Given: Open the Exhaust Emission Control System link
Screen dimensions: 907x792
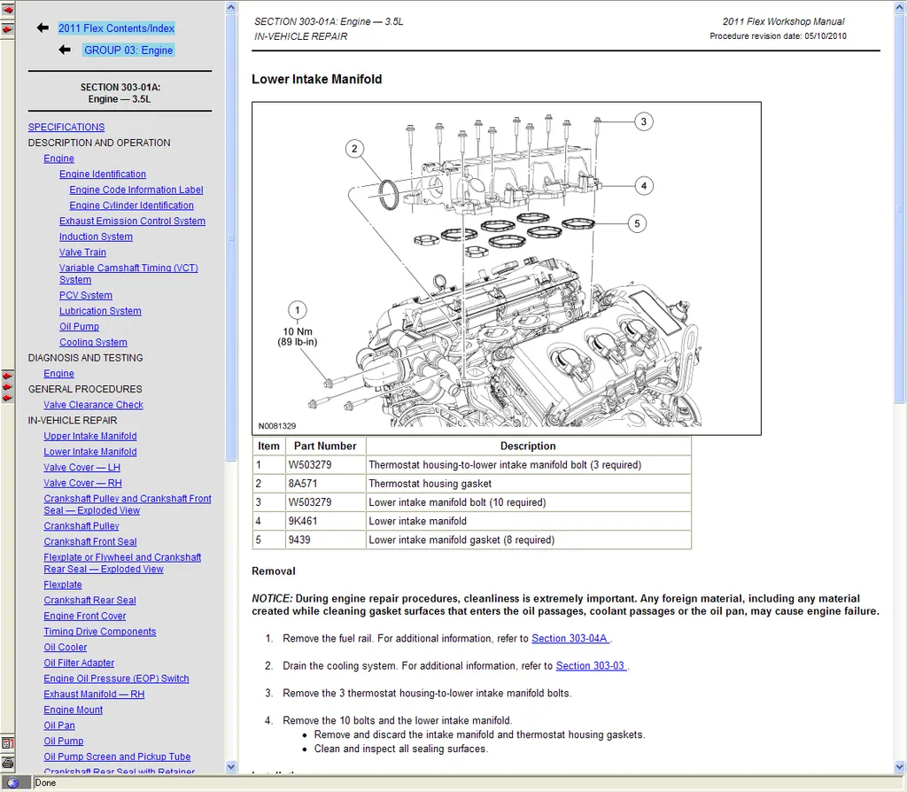Looking at the screenshot, I should pos(133,221).
